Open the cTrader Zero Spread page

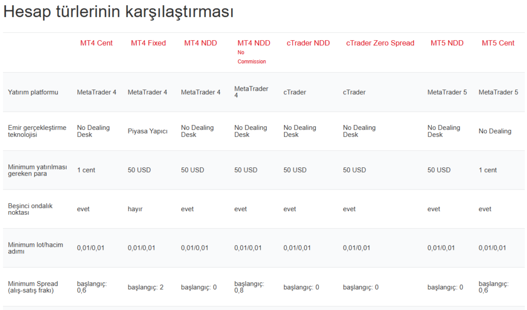point(380,43)
